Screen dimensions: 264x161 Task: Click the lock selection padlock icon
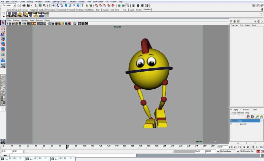(x=86, y=6)
